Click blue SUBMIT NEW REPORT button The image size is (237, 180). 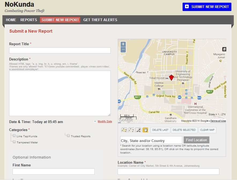tap(207, 7)
